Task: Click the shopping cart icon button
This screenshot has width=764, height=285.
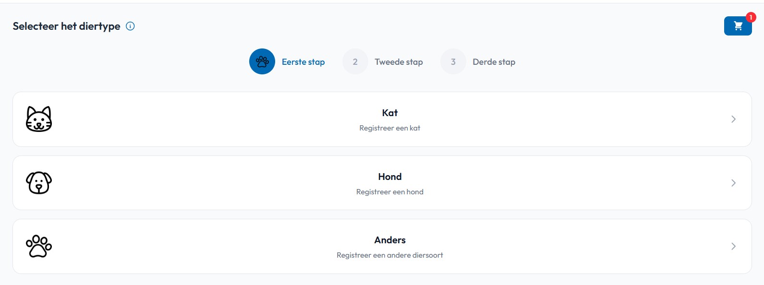Action: tap(738, 26)
